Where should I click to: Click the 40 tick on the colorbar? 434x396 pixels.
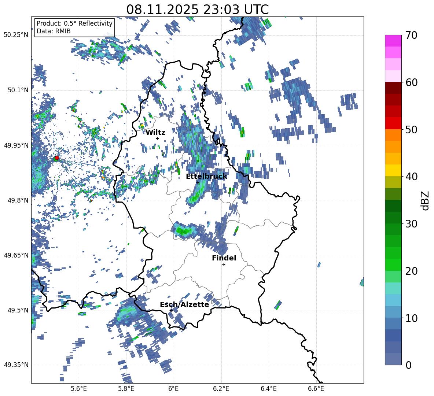click(x=411, y=177)
